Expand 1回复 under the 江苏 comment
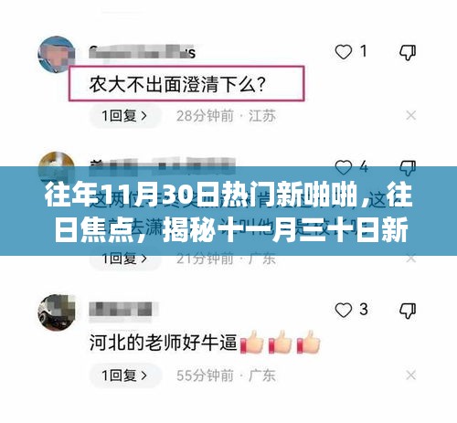Screen dimensions: 457x423 124,116
